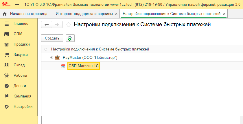This screenshot has width=243, height=124.
Task: Open the Работы section
Action: coord(20,76)
